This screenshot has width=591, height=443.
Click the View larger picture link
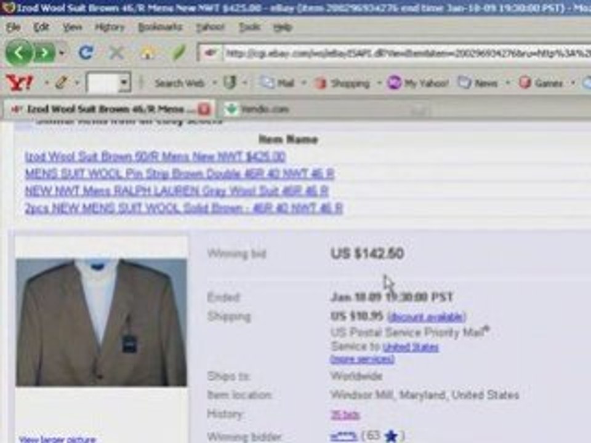coord(57,439)
